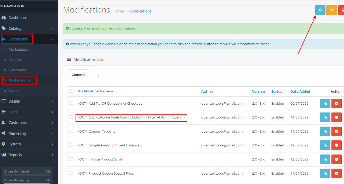Sort table by Date Added column

(x=300, y=91)
